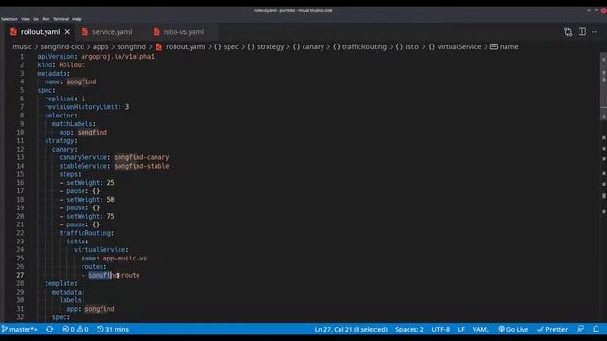Viewport: 607px width, 341px height.
Task: Click the 'template' key on line 28
Action: (x=59, y=283)
